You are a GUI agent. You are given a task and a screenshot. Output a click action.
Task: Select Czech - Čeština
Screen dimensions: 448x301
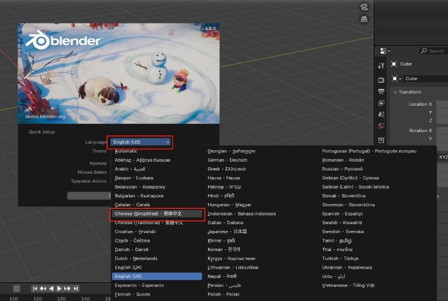157,241
